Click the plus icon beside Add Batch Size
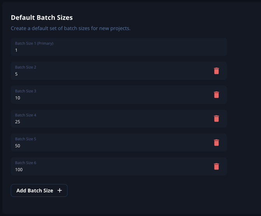The height and width of the screenshot is (216, 261). [60, 191]
